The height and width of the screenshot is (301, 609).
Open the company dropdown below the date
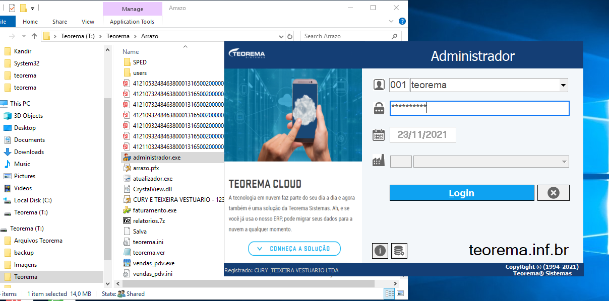pyautogui.click(x=564, y=162)
